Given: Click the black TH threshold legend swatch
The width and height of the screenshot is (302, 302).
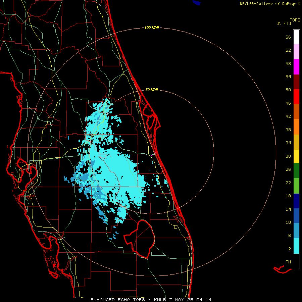Looking at the screenshot, I should 296,261.
